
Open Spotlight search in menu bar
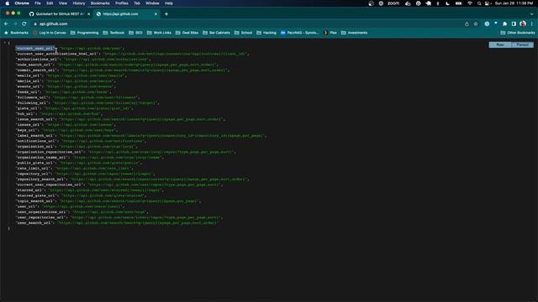(x=479, y=3)
